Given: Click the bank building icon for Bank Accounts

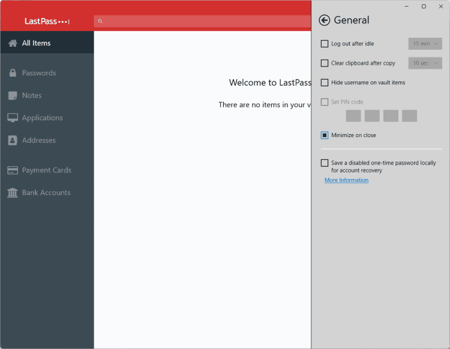Looking at the screenshot, I should [13, 193].
